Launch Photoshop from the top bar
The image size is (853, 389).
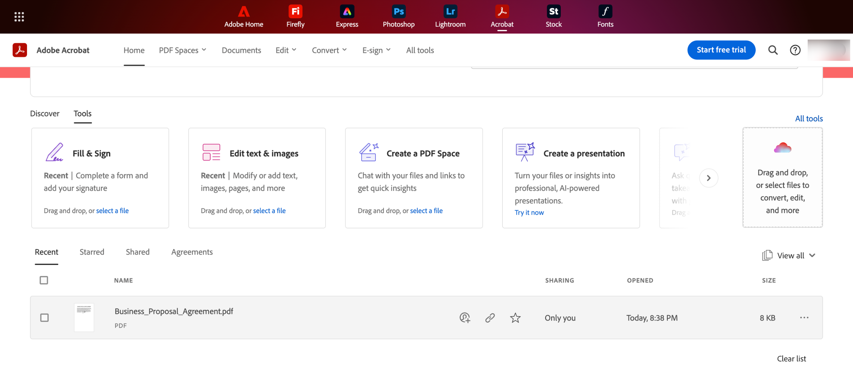click(x=399, y=16)
